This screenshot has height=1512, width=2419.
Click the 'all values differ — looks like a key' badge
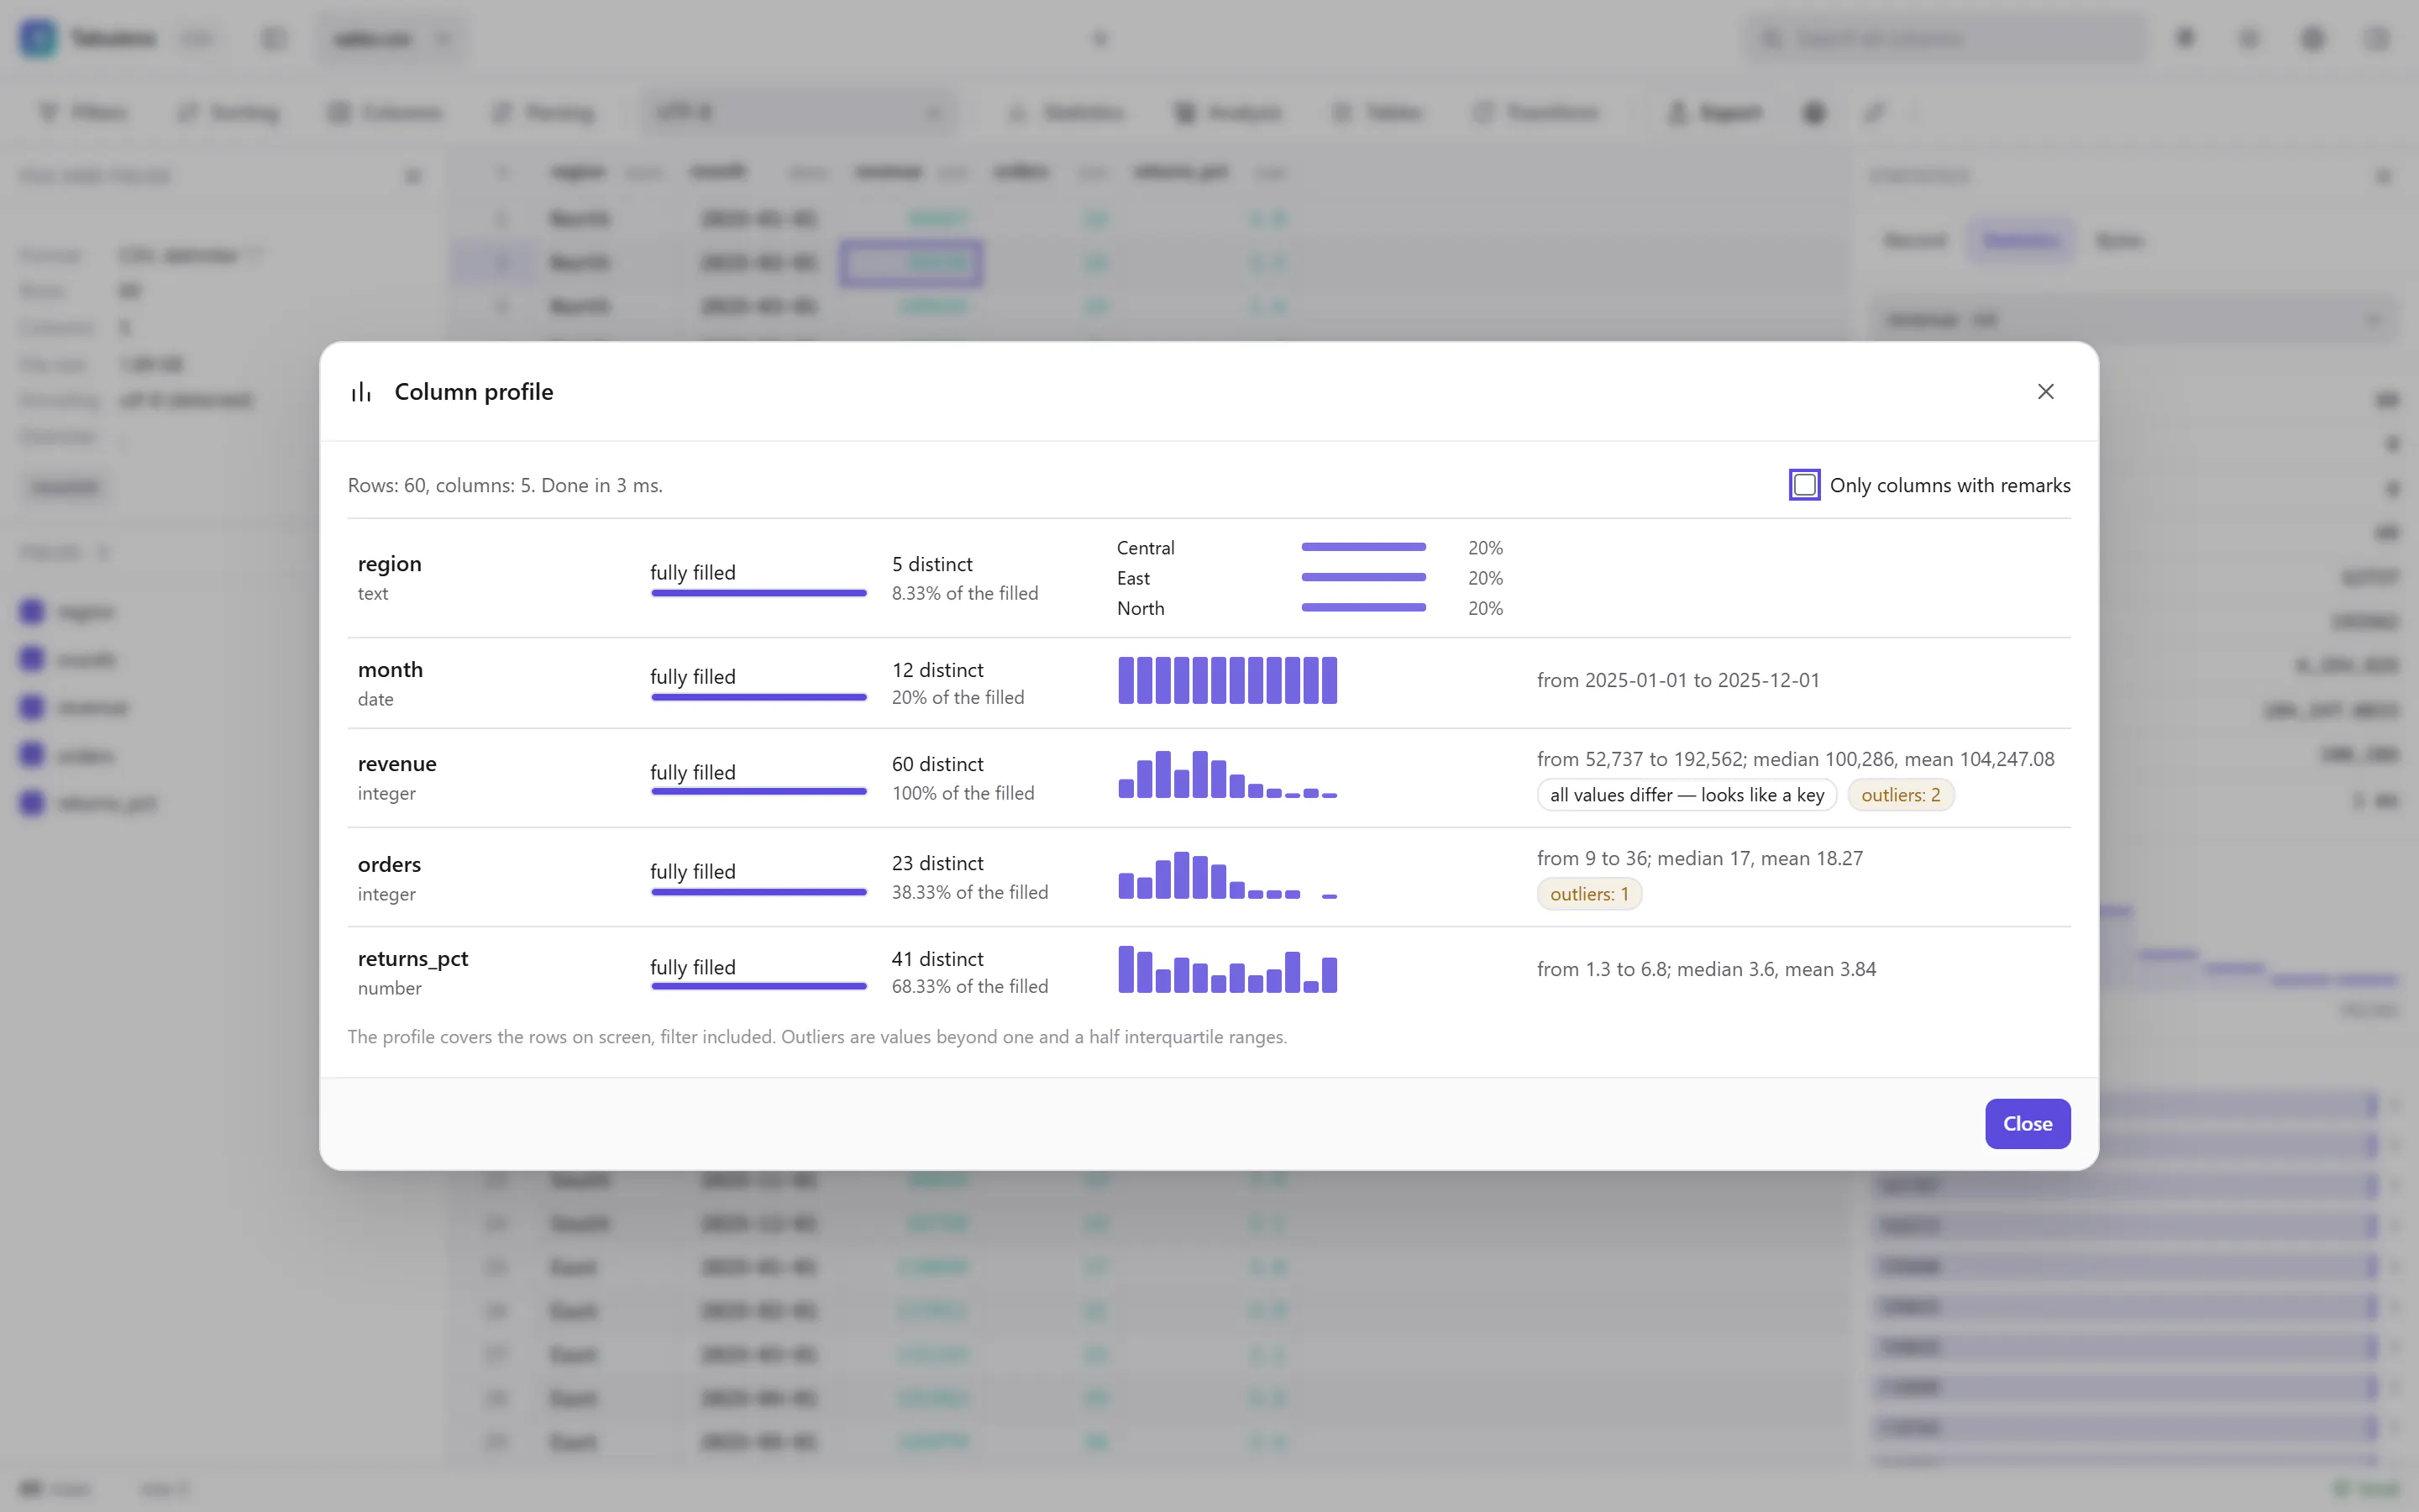tap(1687, 795)
